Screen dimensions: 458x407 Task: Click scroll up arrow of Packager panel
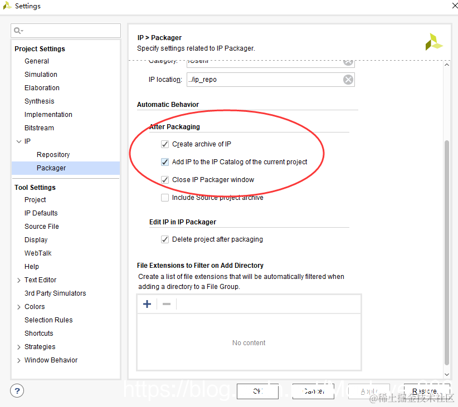[447, 65]
